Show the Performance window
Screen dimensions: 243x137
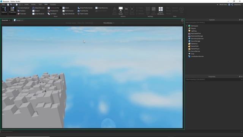pyautogui.click(x=68, y=11)
